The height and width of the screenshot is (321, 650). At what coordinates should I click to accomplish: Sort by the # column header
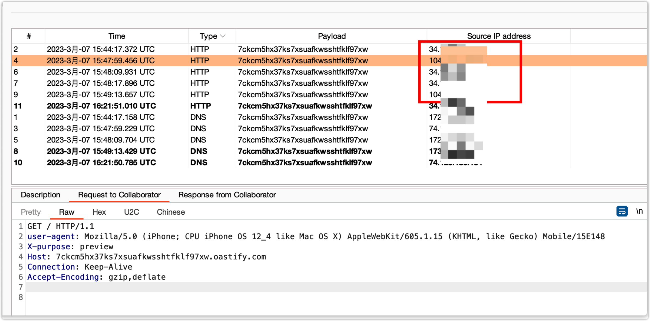click(29, 36)
